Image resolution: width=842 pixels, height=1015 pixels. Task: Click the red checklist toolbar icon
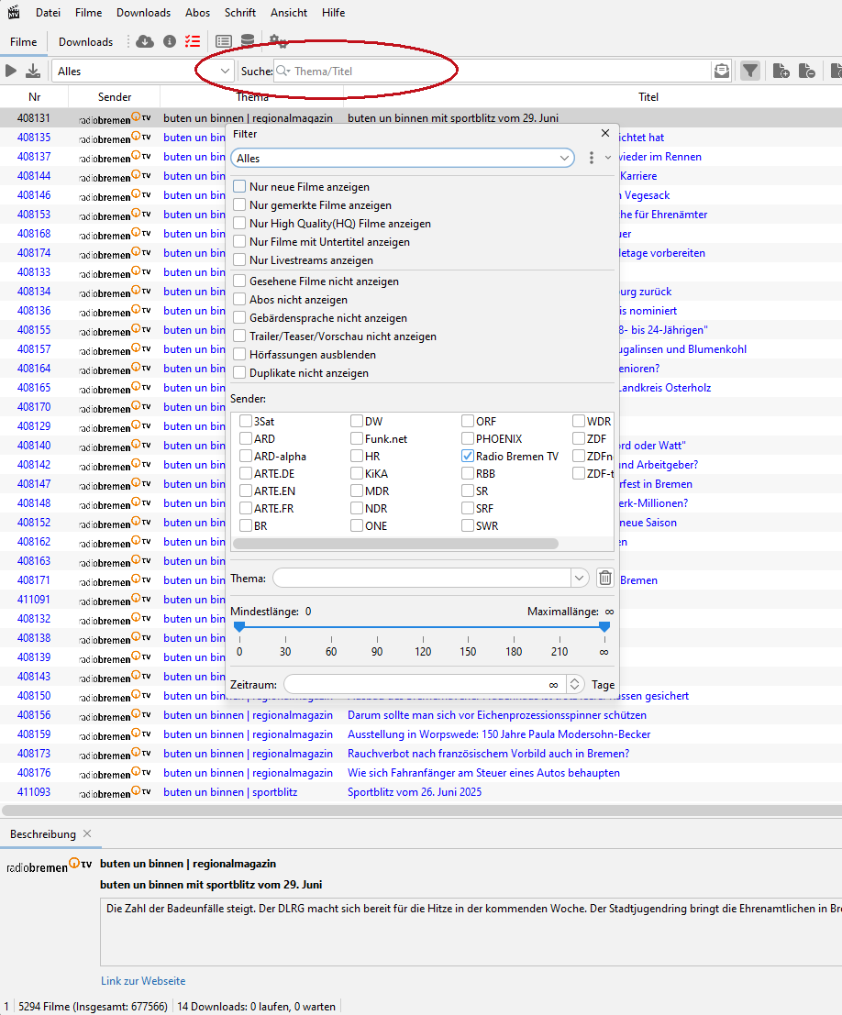pyautogui.click(x=193, y=41)
